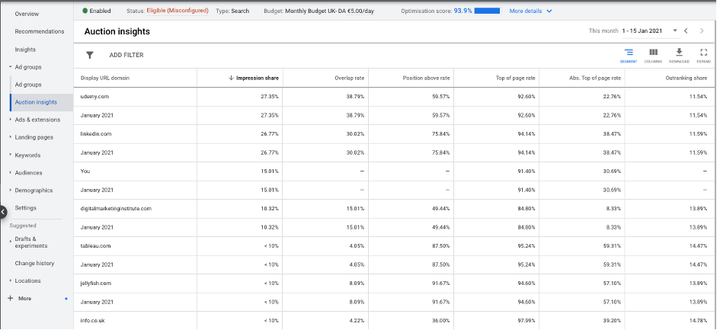Open Overview in the sidebar
Image resolution: width=717 pixels, height=330 pixels.
click(x=27, y=14)
